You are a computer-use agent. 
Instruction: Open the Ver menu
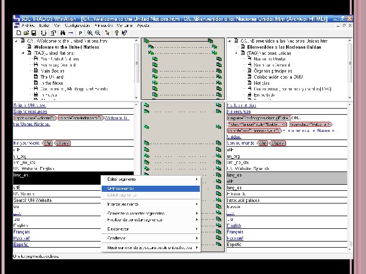coord(57,25)
